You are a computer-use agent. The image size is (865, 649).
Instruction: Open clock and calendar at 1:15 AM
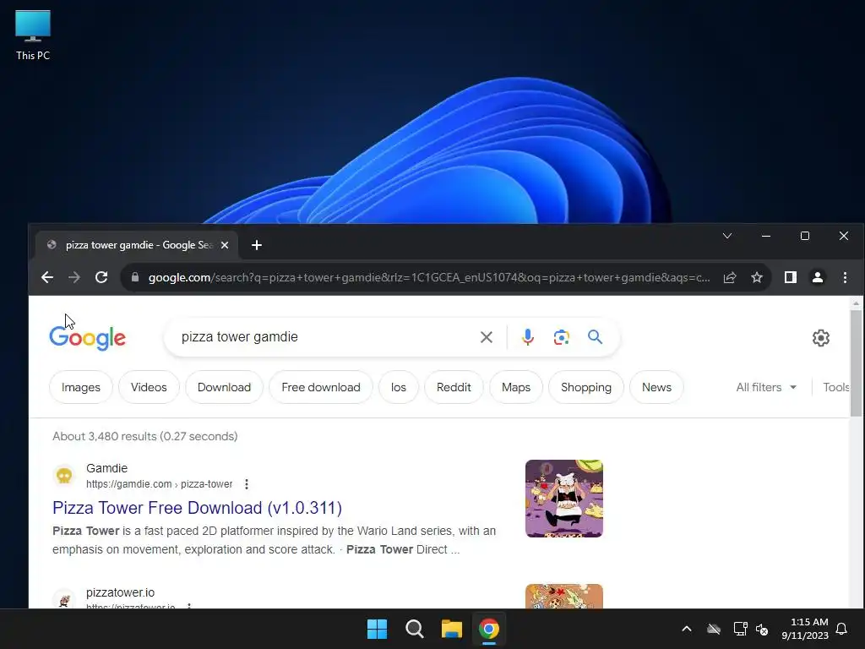click(x=805, y=629)
